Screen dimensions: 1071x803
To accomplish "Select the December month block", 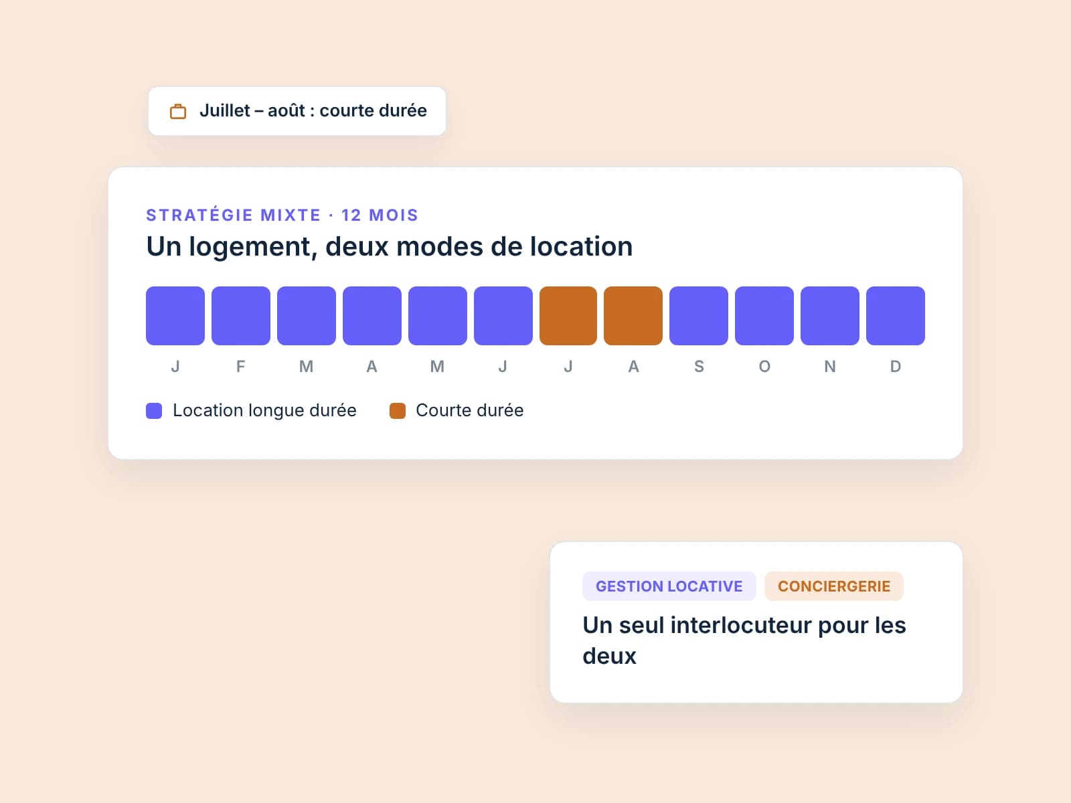I will click(896, 316).
